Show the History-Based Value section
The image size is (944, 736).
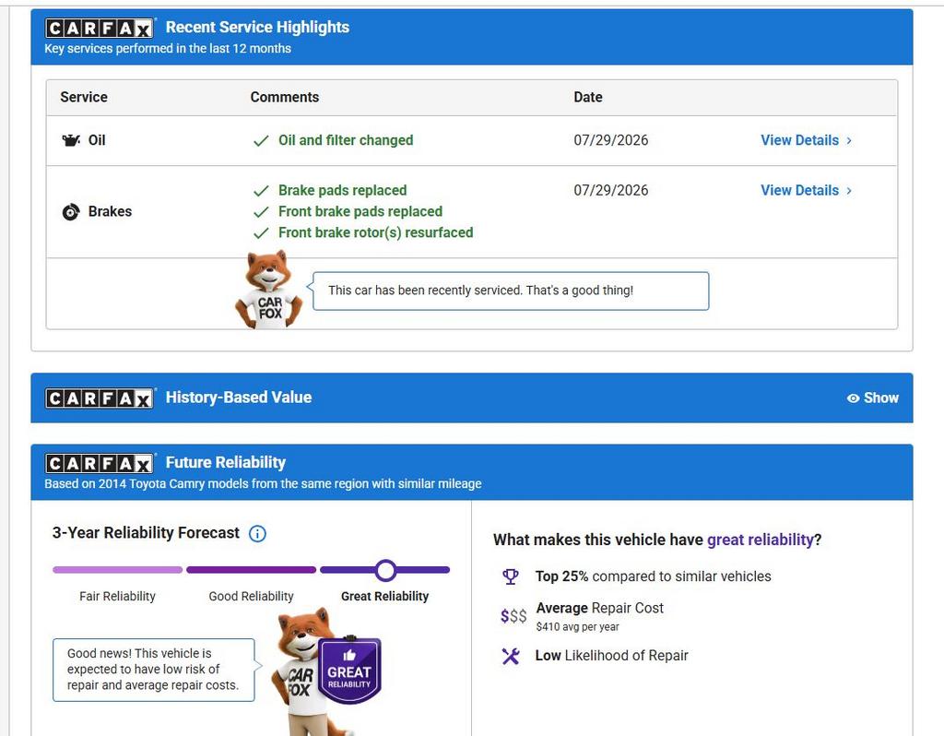point(873,398)
